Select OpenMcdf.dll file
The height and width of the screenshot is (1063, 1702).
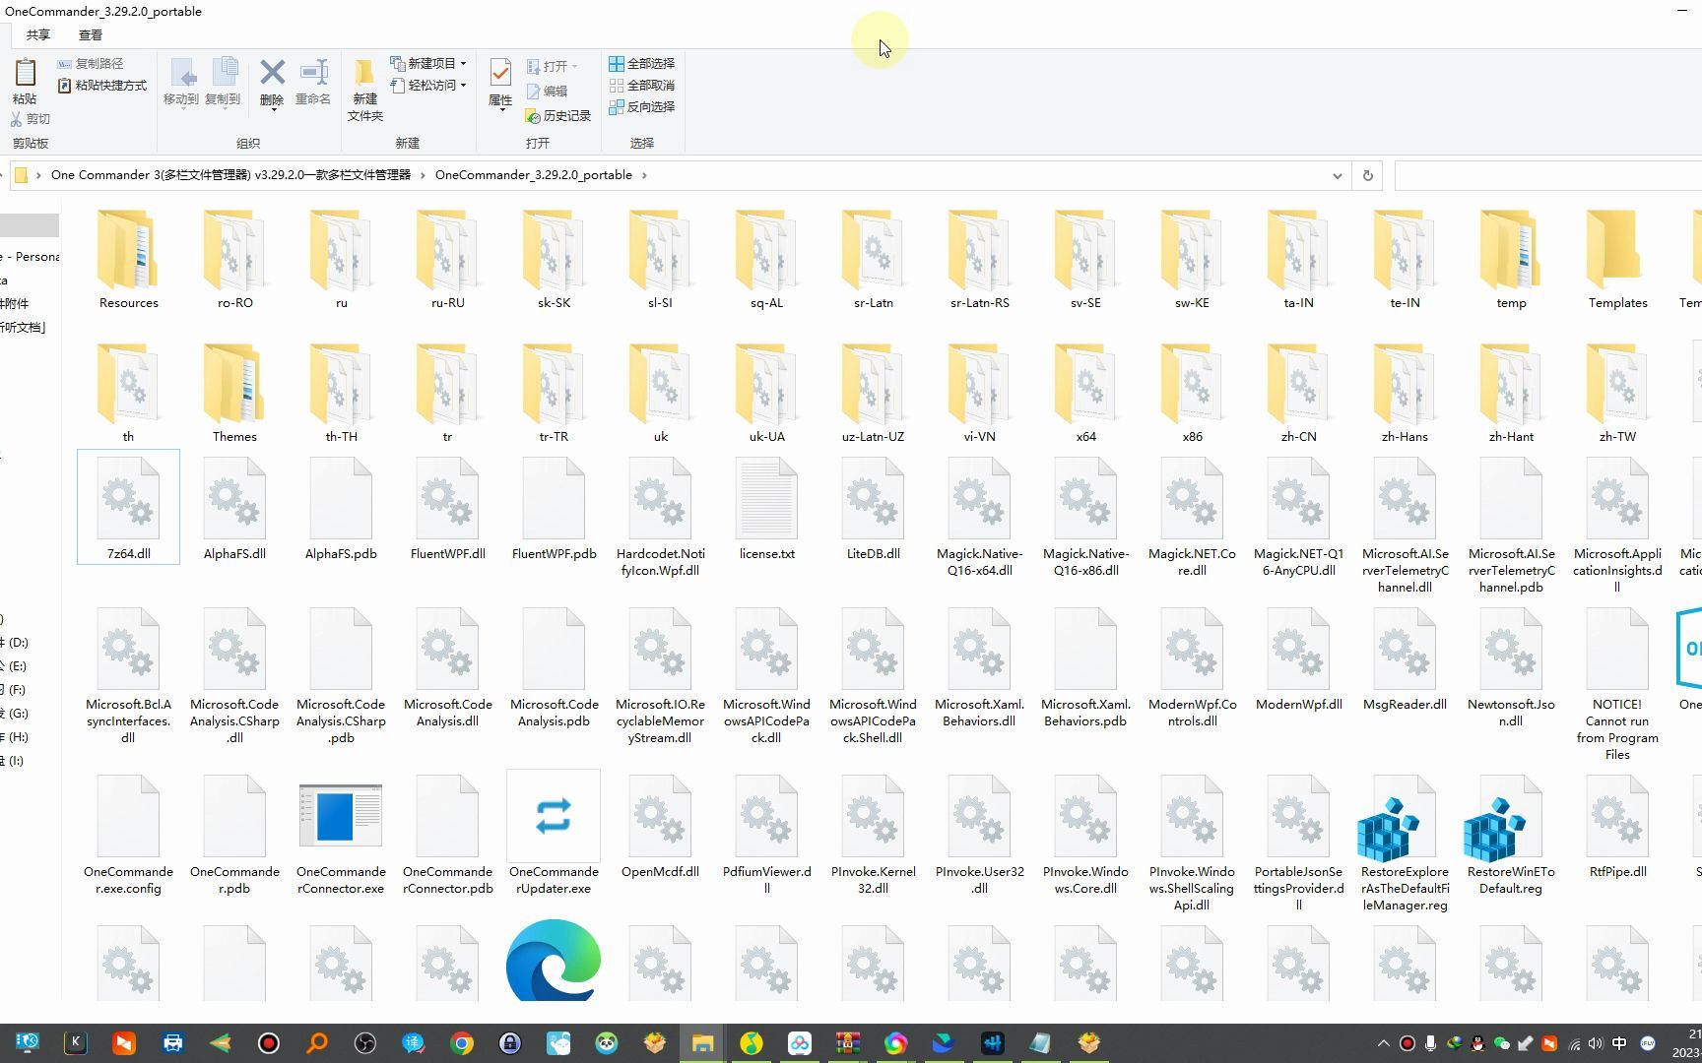pos(660,827)
